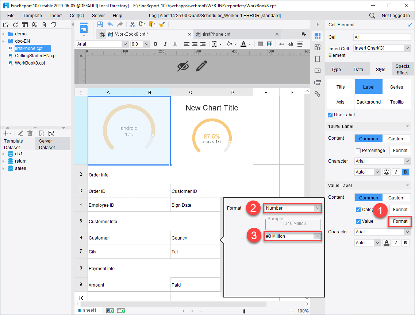
Task: Open the cell fill color picker
Action: [231, 44]
